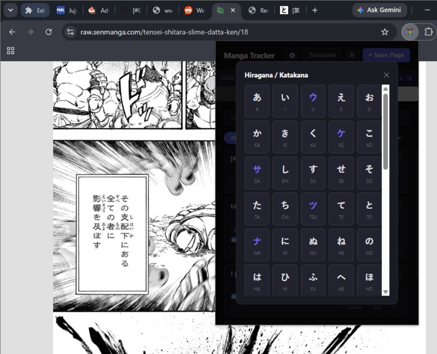Click the kana list scroll up arrow
This screenshot has width=437, height=354.
(x=386, y=89)
